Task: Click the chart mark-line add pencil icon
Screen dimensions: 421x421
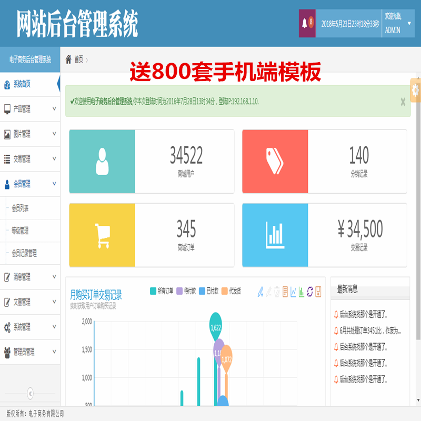Action: click(x=260, y=292)
